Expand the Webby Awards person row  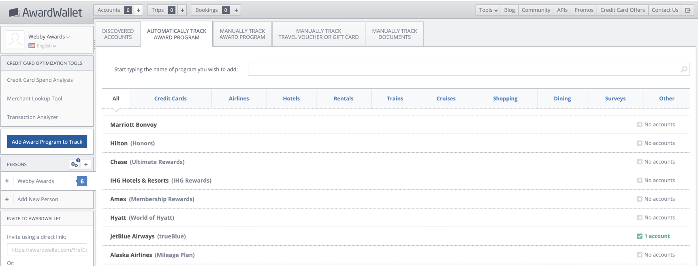7,181
